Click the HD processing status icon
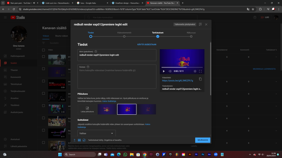 coord(79,140)
